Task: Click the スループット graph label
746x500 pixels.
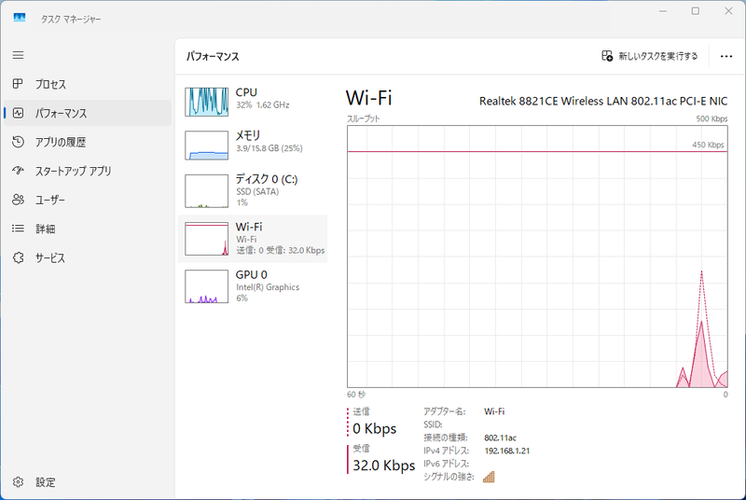Action: 363,118
